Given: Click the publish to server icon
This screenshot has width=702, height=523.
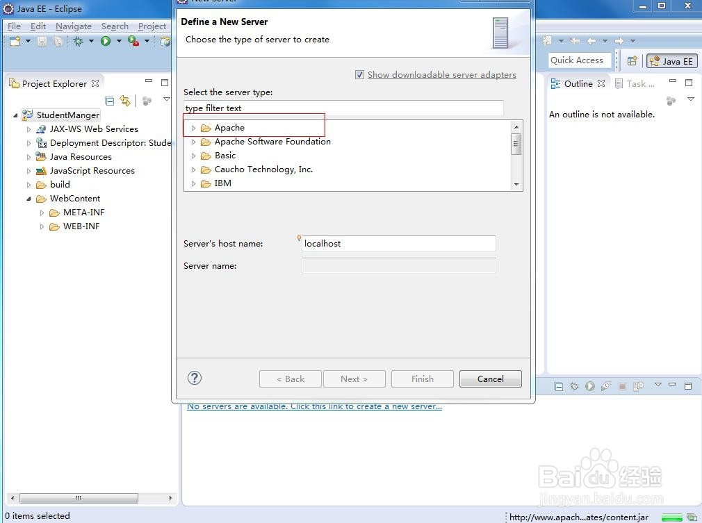Looking at the screenshot, I should tap(638, 386).
